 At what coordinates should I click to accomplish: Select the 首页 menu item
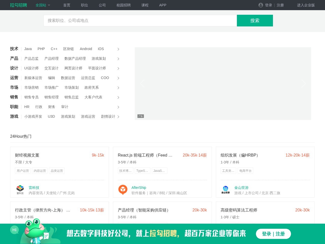coord(67,5)
